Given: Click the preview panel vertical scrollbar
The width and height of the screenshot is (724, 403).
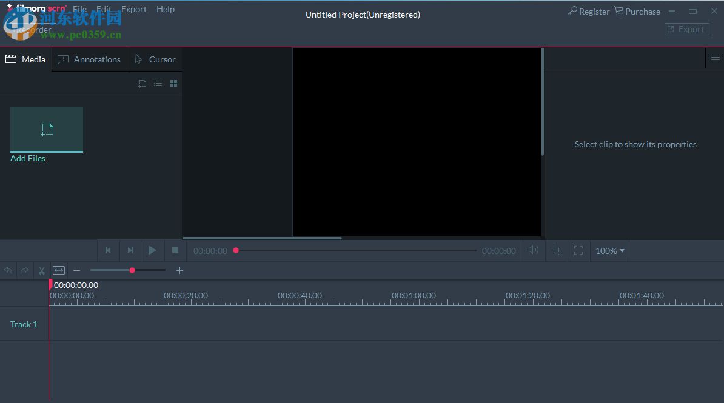Looking at the screenshot, I should tap(543, 102).
